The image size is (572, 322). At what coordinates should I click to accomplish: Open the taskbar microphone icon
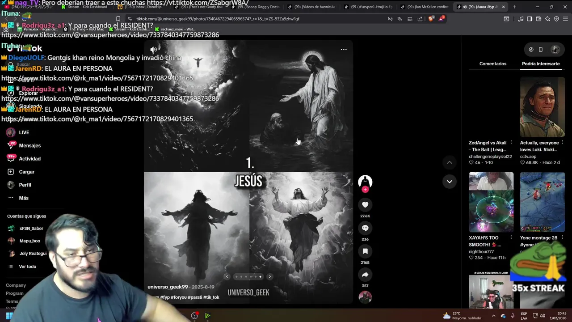[x=513, y=316]
